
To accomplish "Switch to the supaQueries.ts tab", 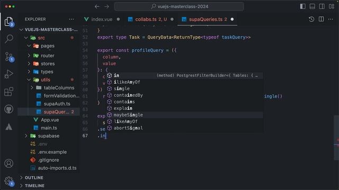I will coord(208,20).
